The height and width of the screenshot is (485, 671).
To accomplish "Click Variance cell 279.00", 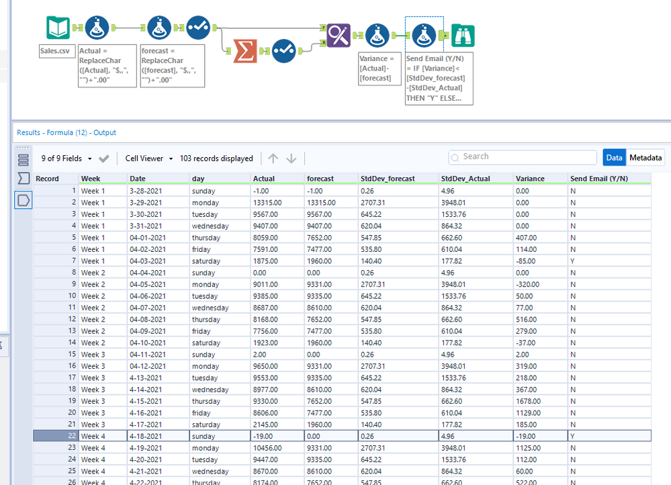I will [540, 331].
